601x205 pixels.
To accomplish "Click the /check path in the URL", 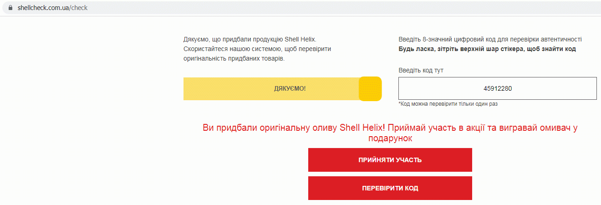I will coord(78,8).
